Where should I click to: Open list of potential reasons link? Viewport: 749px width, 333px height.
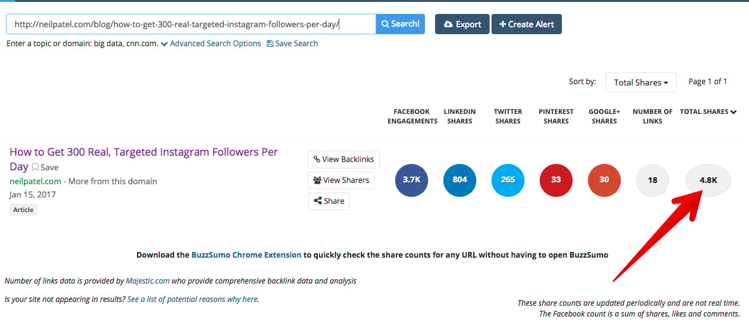[193, 299]
